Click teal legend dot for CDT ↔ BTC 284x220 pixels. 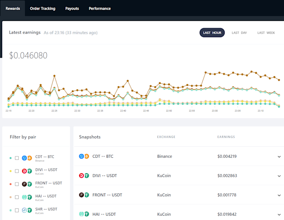coord(10,158)
